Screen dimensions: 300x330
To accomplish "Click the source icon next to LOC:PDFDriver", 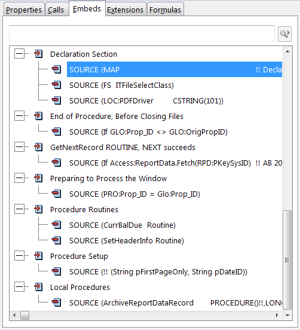I will coord(56,100).
